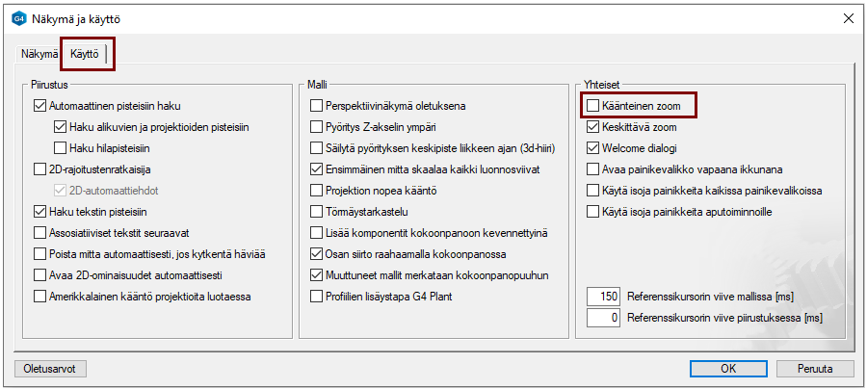Click the Oletusarvot button
867x389 pixels.
[x=52, y=368]
